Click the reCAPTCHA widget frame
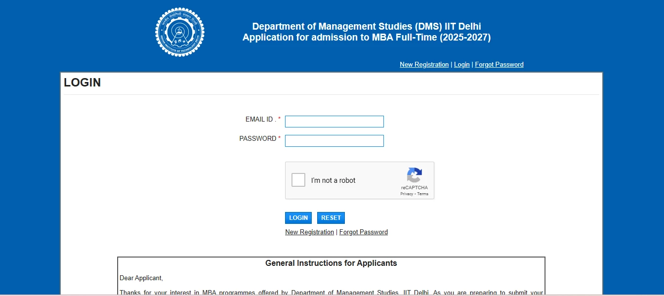 (360, 180)
